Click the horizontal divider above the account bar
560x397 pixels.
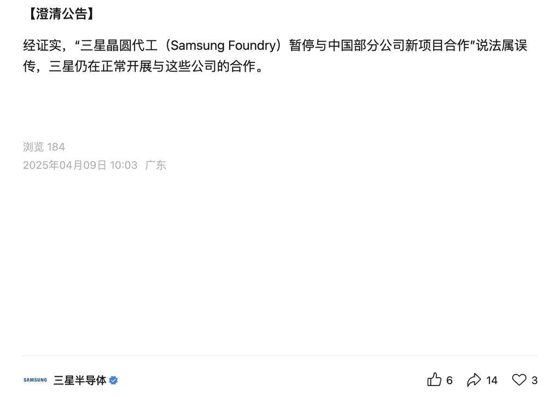tap(281, 355)
